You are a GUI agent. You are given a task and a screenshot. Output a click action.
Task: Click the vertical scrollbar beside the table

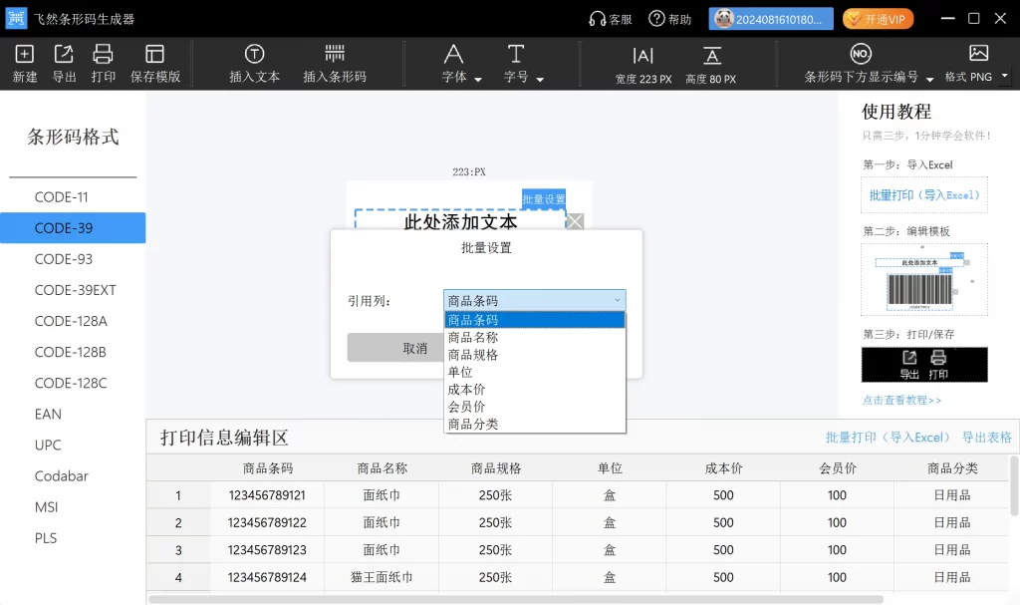coord(1014,485)
